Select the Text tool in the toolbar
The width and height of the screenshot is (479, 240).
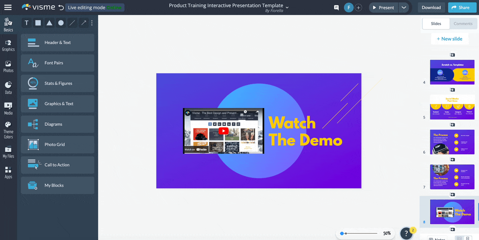[x=26, y=23]
